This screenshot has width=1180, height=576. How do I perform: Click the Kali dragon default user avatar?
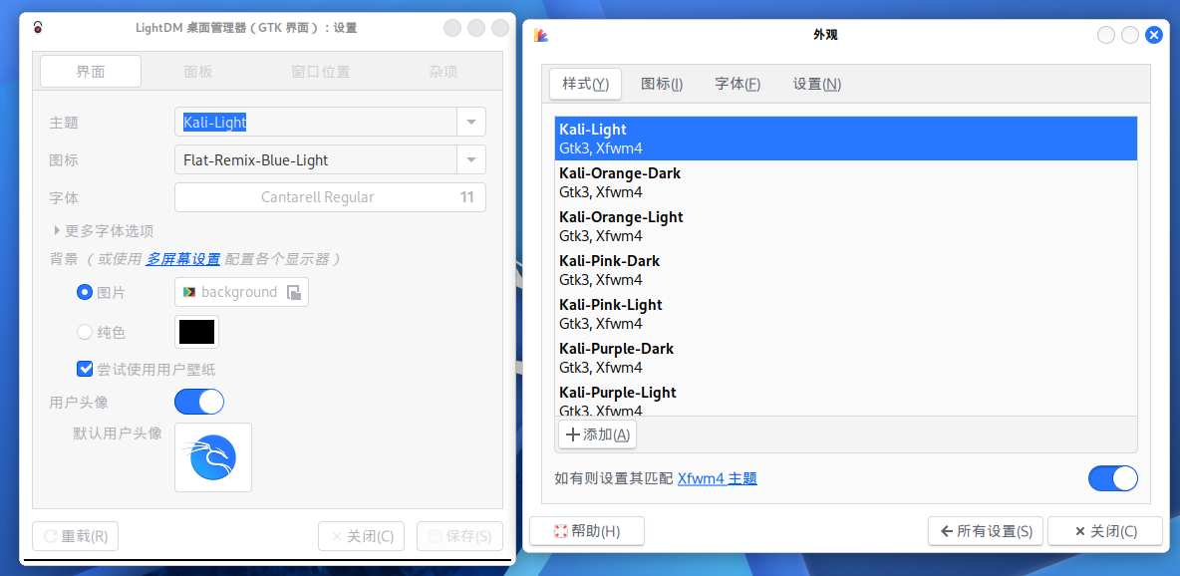[x=213, y=457]
